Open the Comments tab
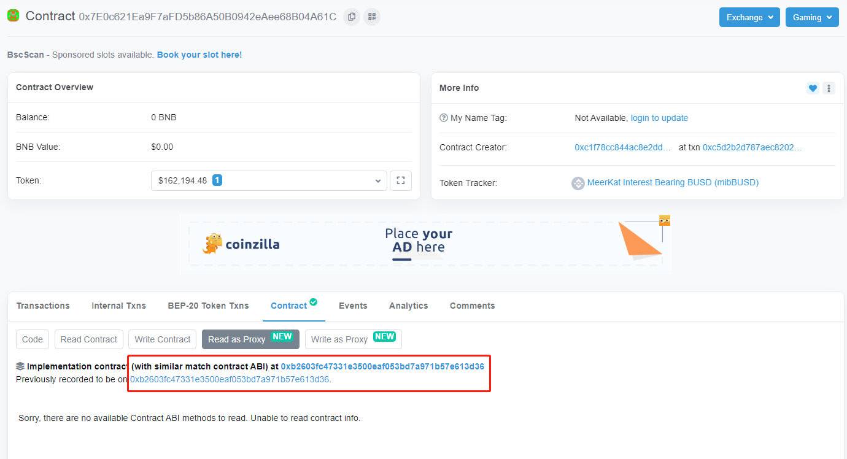847x459 pixels. [x=472, y=306]
